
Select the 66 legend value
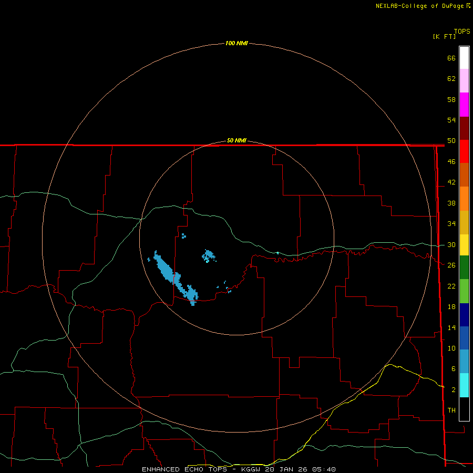coord(451,58)
